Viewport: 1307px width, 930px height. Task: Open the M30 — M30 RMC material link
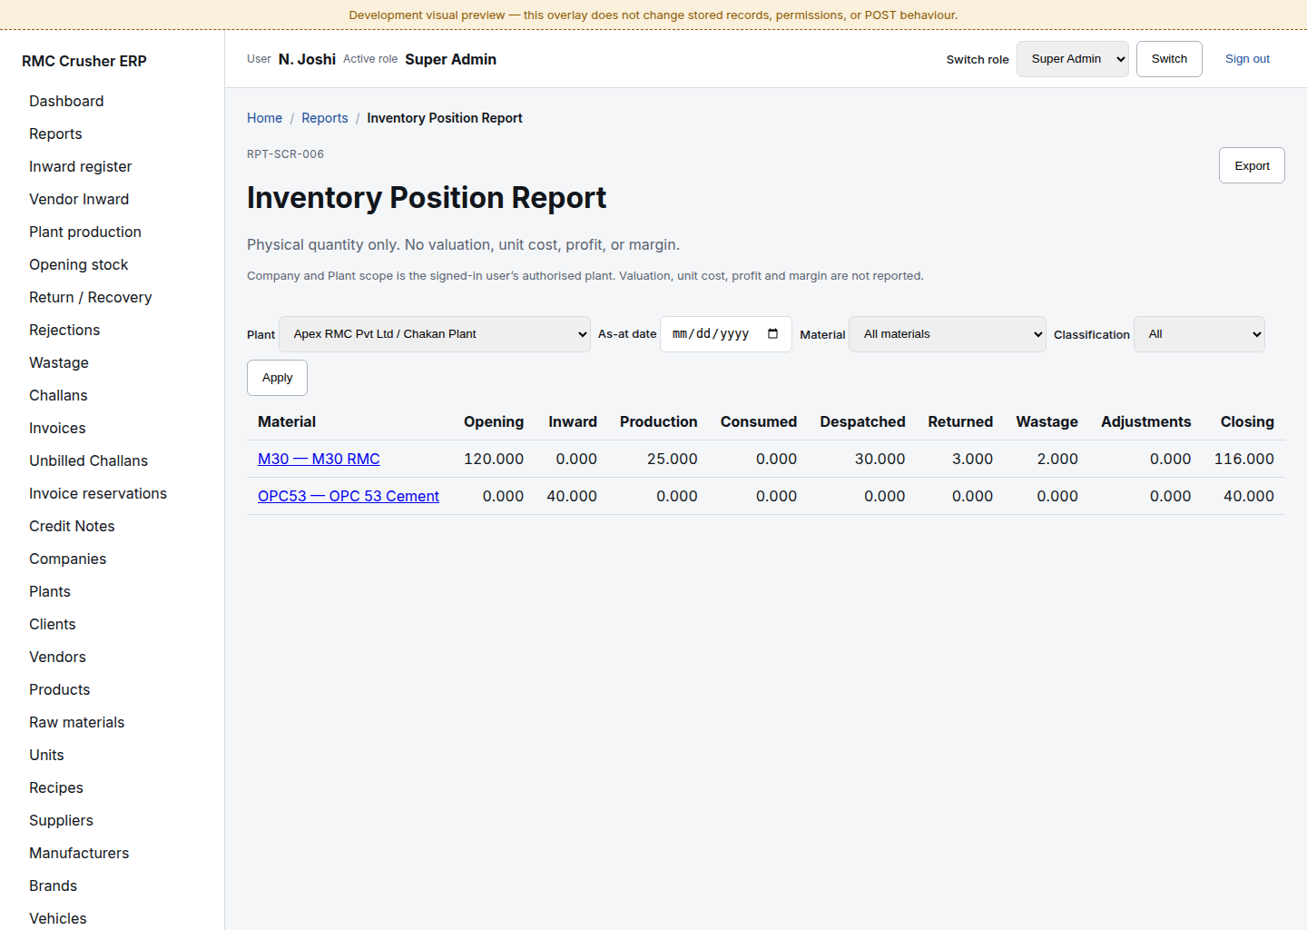[x=319, y=459]
